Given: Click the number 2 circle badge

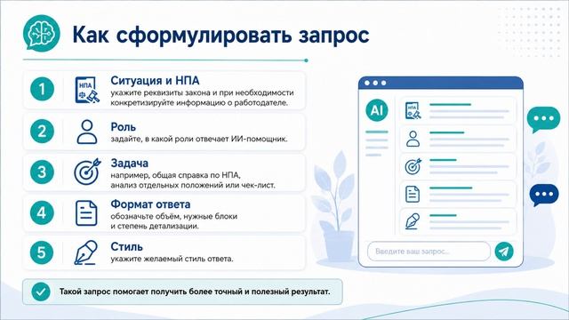Looking at the screenshot, I should pyautogui.click(x=42, y=131).
